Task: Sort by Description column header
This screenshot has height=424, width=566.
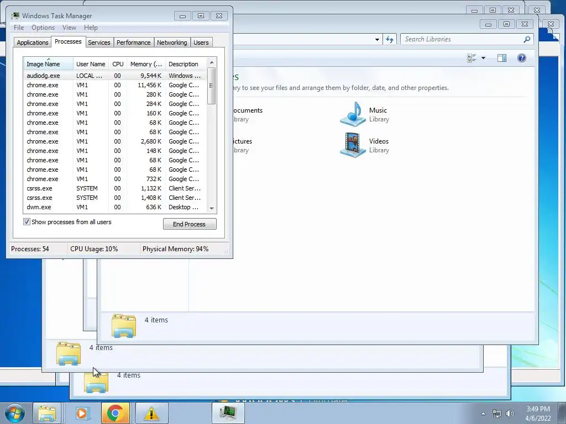Action: coord(186,64)
